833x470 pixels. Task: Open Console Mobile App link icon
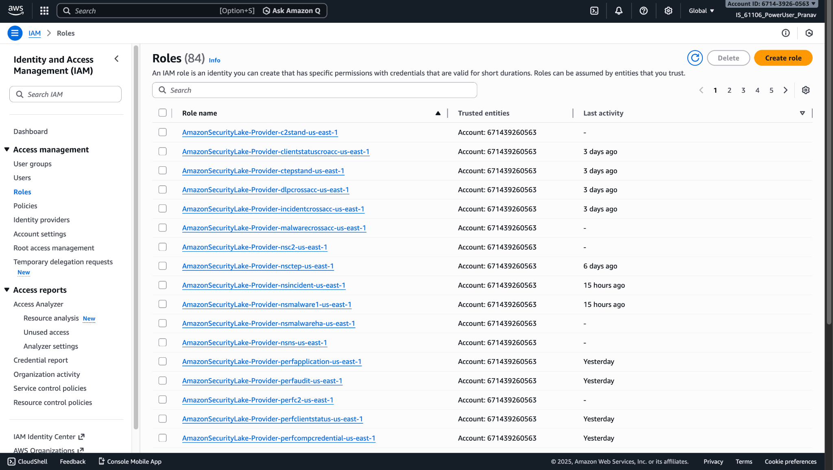tap(102, 461)
